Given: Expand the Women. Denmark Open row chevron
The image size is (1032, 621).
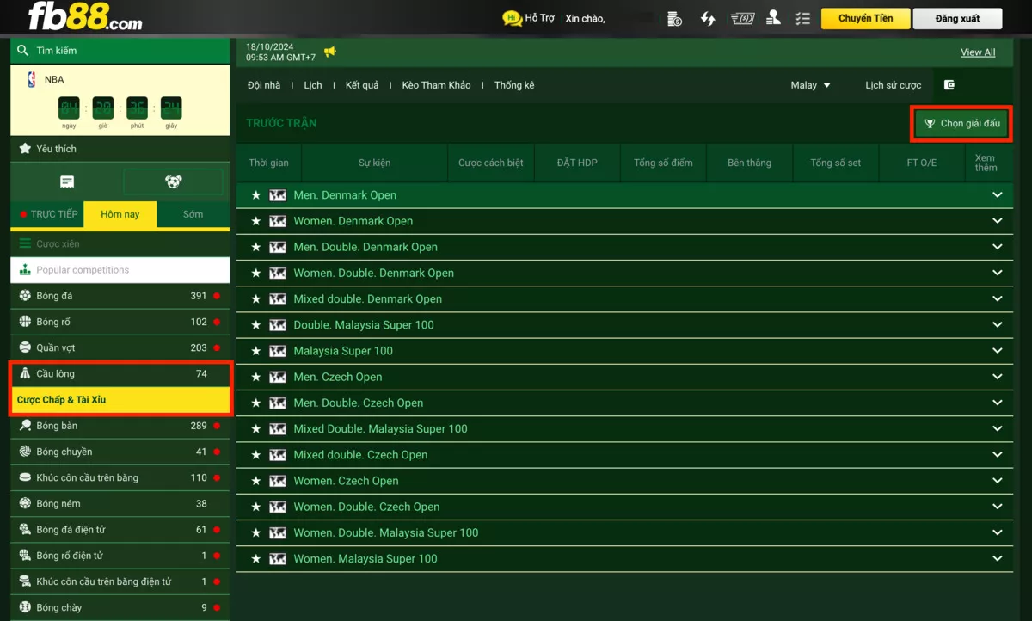Looking at the screenshot, I should 998,221.
